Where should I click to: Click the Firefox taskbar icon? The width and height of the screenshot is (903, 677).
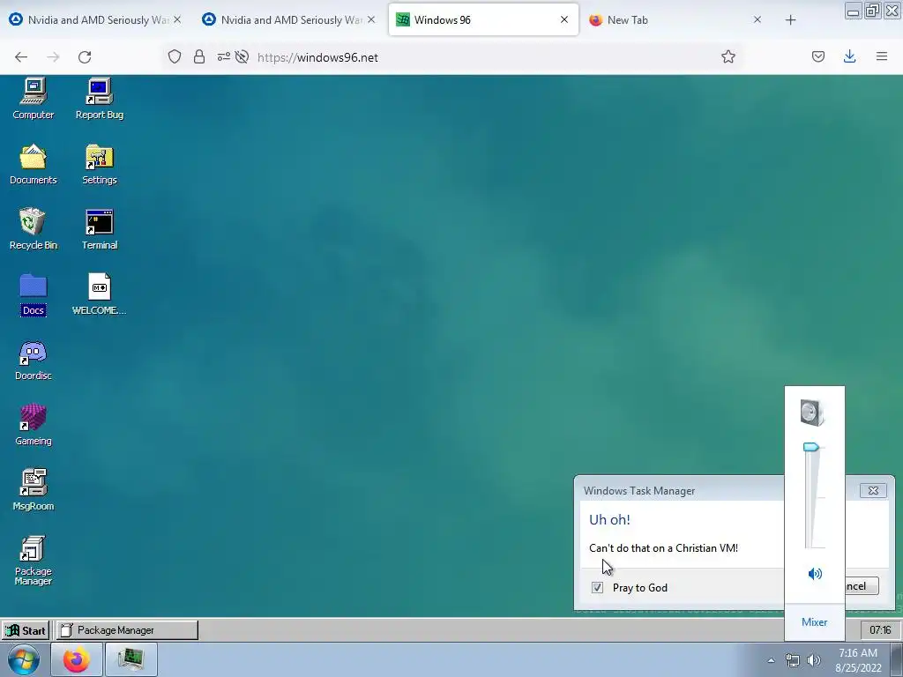point(77,659)
